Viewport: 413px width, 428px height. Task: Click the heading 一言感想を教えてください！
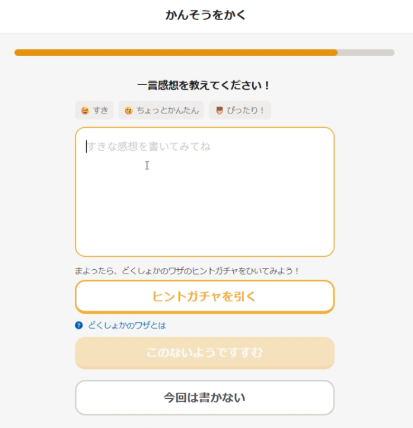point(204,86)
